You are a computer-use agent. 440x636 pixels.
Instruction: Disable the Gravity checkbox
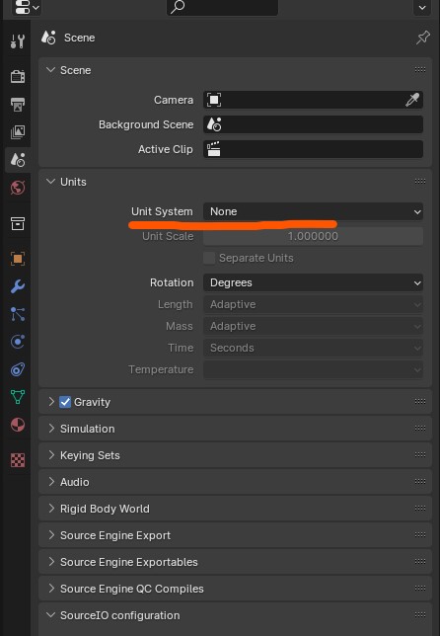(x=65, y=402)
